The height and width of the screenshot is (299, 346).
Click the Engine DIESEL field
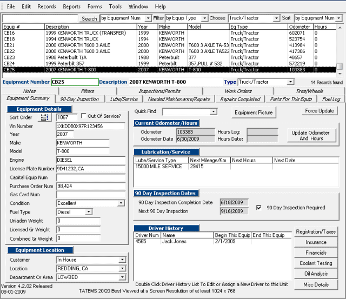pyautogui.click(x=91, y=160)
